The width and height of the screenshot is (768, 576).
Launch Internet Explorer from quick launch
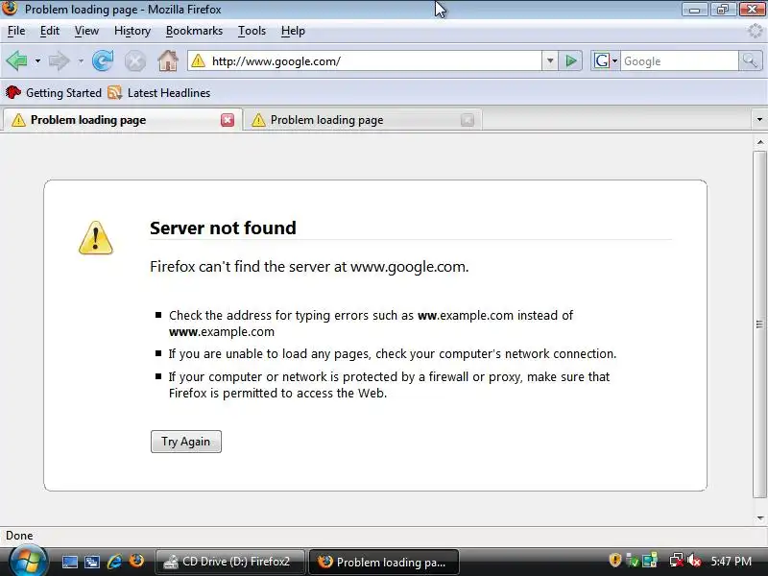click(114, 562)
